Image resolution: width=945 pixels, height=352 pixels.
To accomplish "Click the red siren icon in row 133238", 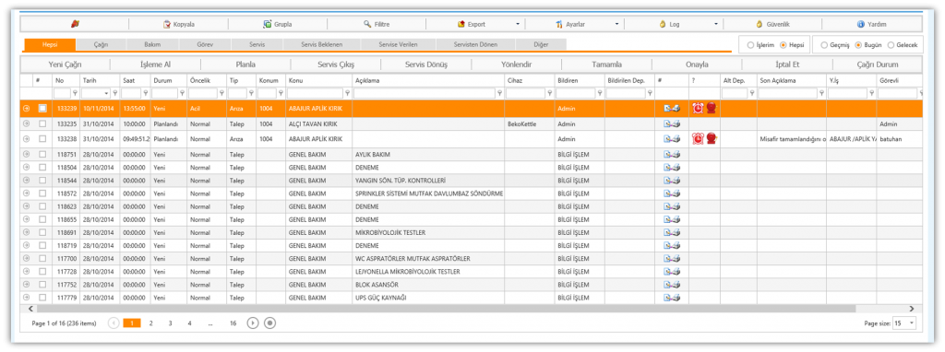I will pos(712,138).
